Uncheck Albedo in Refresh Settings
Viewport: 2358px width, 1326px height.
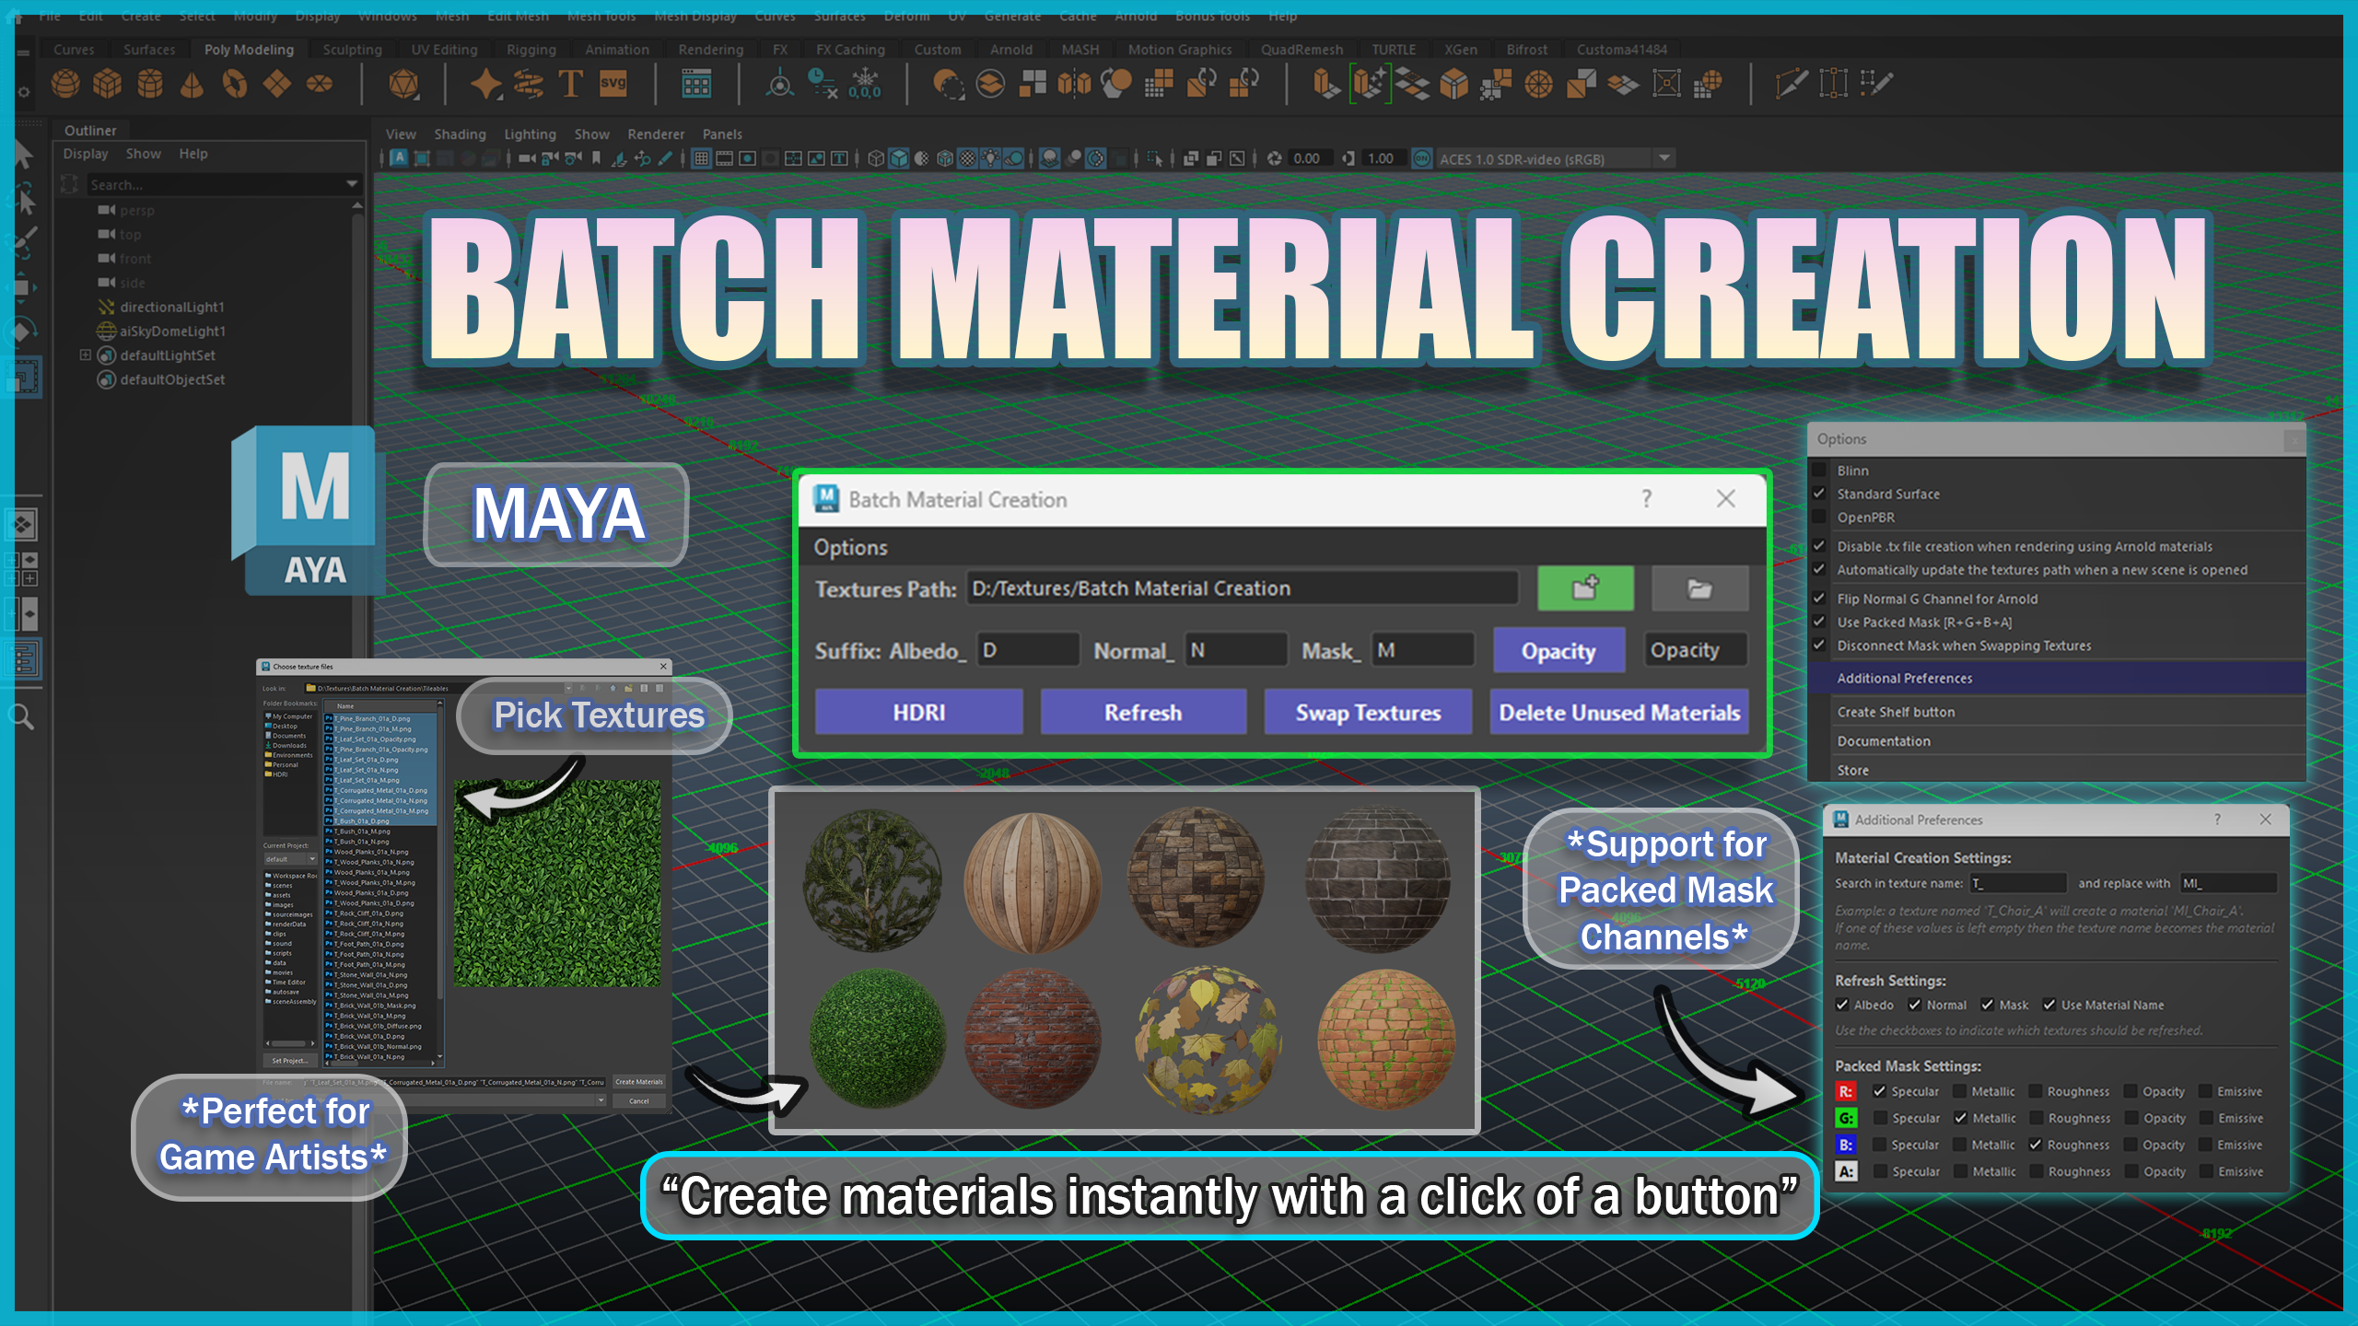tap(1842, 1005)
